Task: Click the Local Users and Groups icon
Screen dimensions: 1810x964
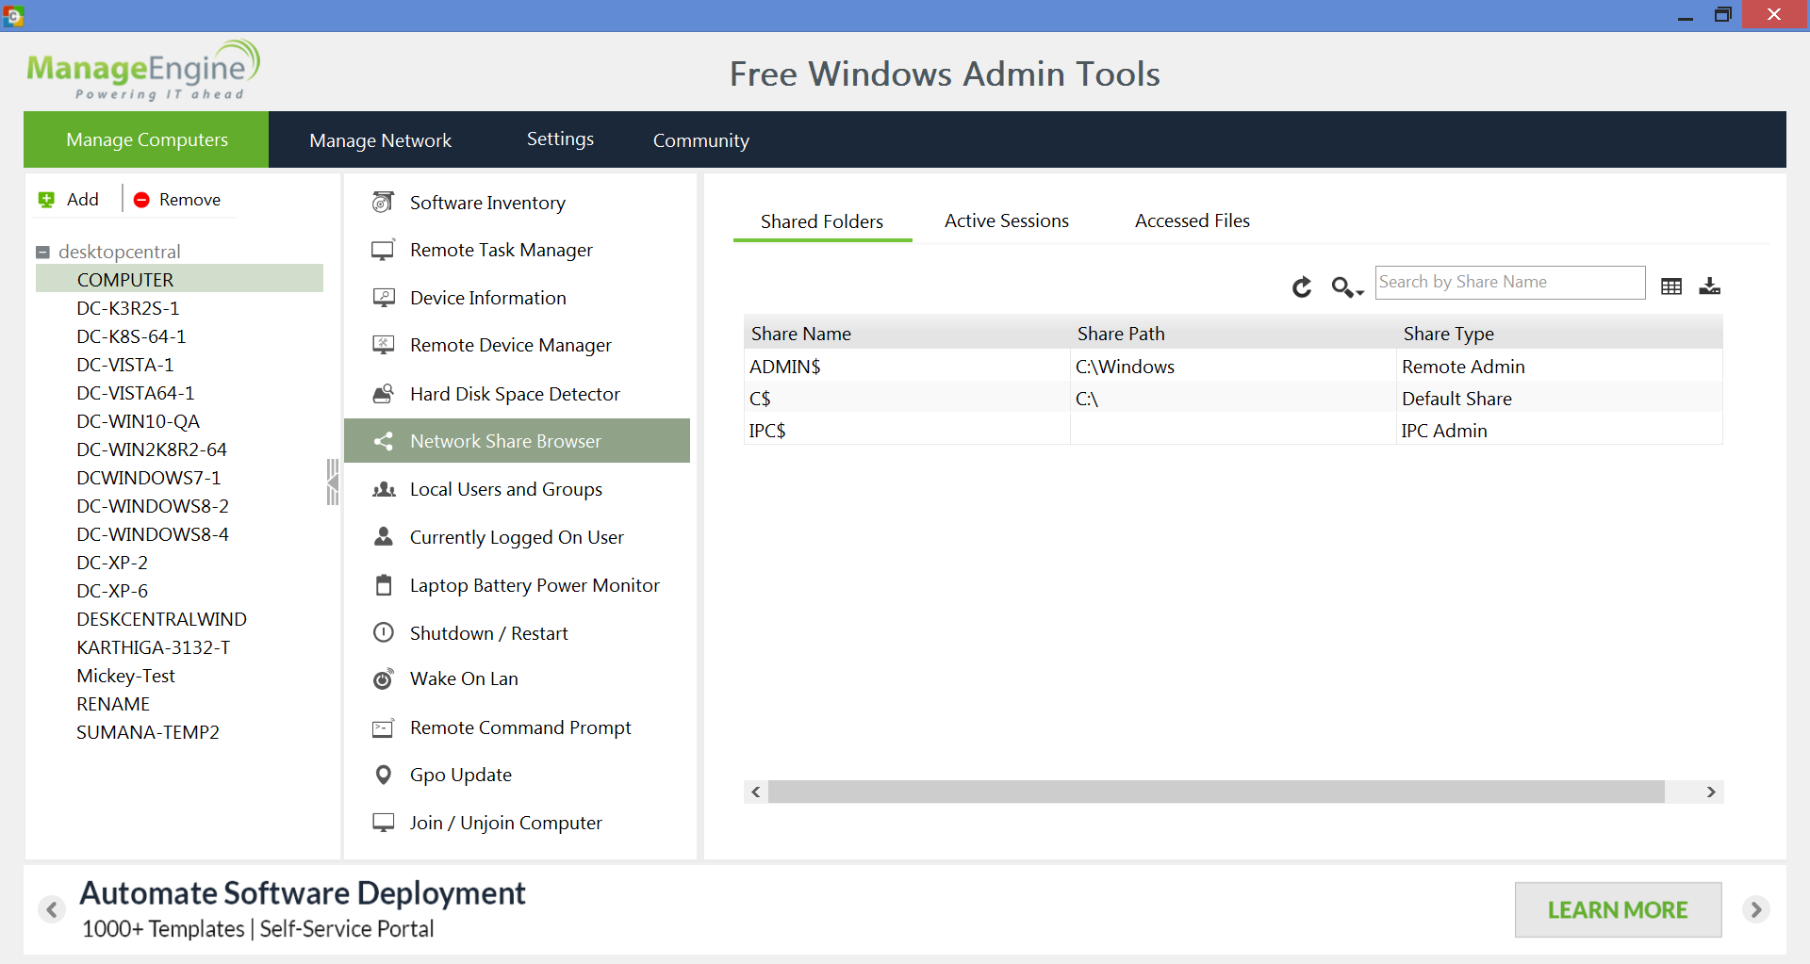Action: [383, 489]
